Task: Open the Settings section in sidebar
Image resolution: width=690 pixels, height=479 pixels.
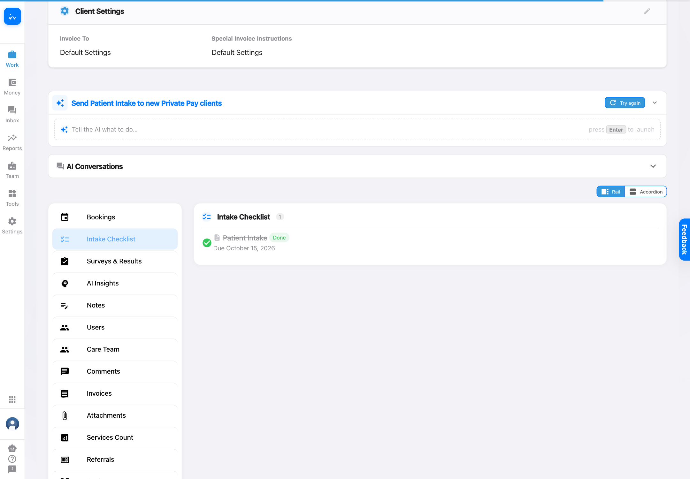Action: 12,226
